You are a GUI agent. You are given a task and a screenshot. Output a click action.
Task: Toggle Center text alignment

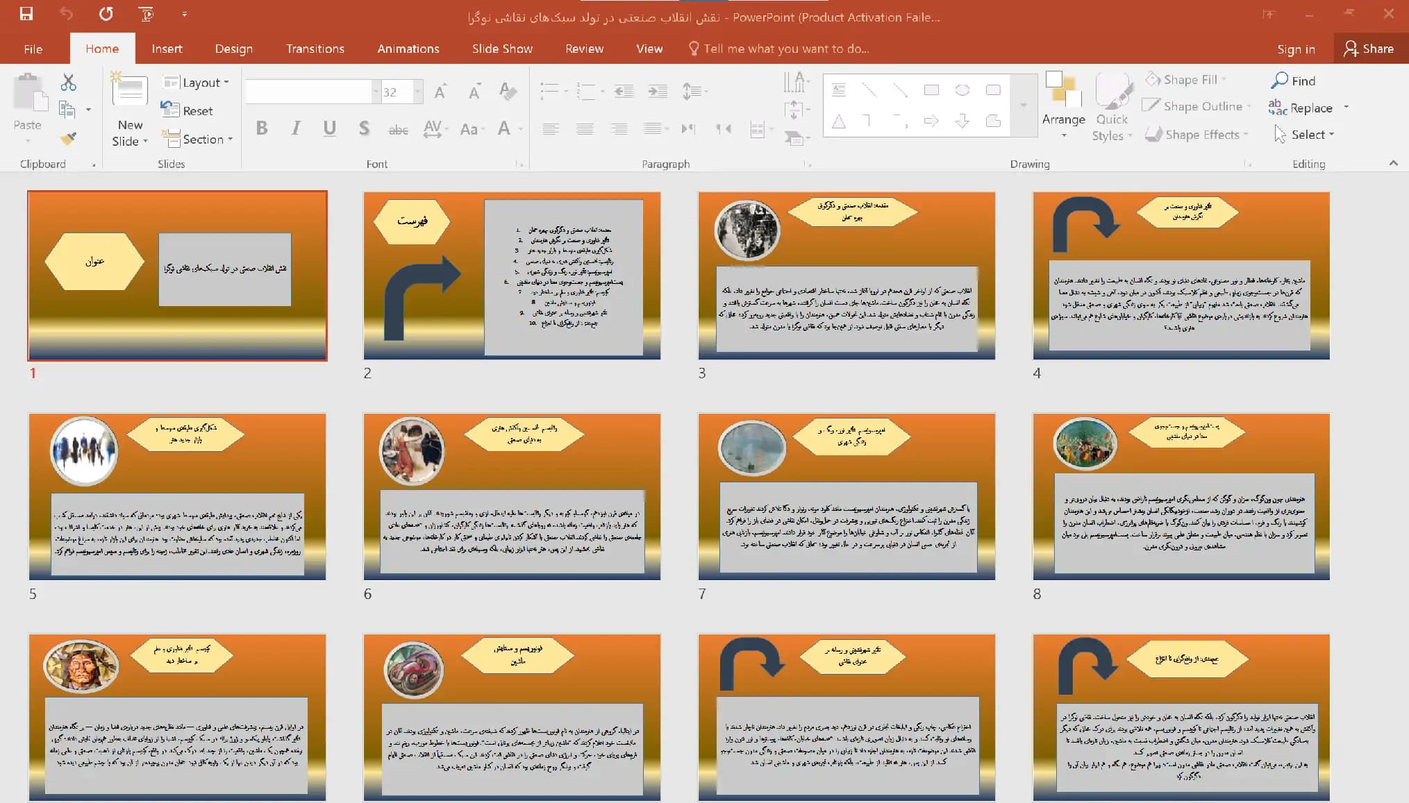(x=585, y=128)
